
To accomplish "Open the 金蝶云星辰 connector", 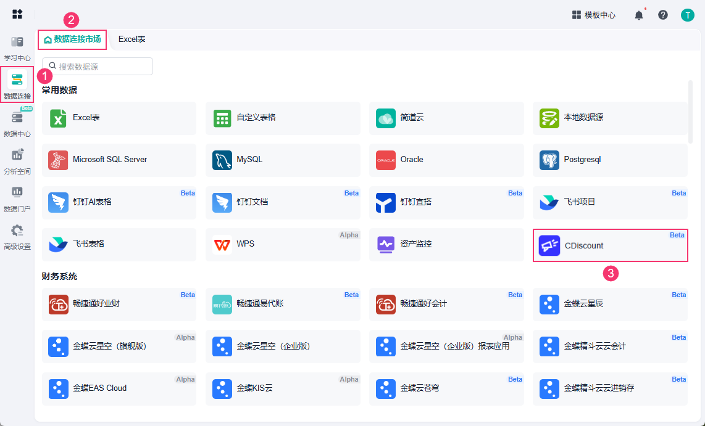I will click(610, 305).
